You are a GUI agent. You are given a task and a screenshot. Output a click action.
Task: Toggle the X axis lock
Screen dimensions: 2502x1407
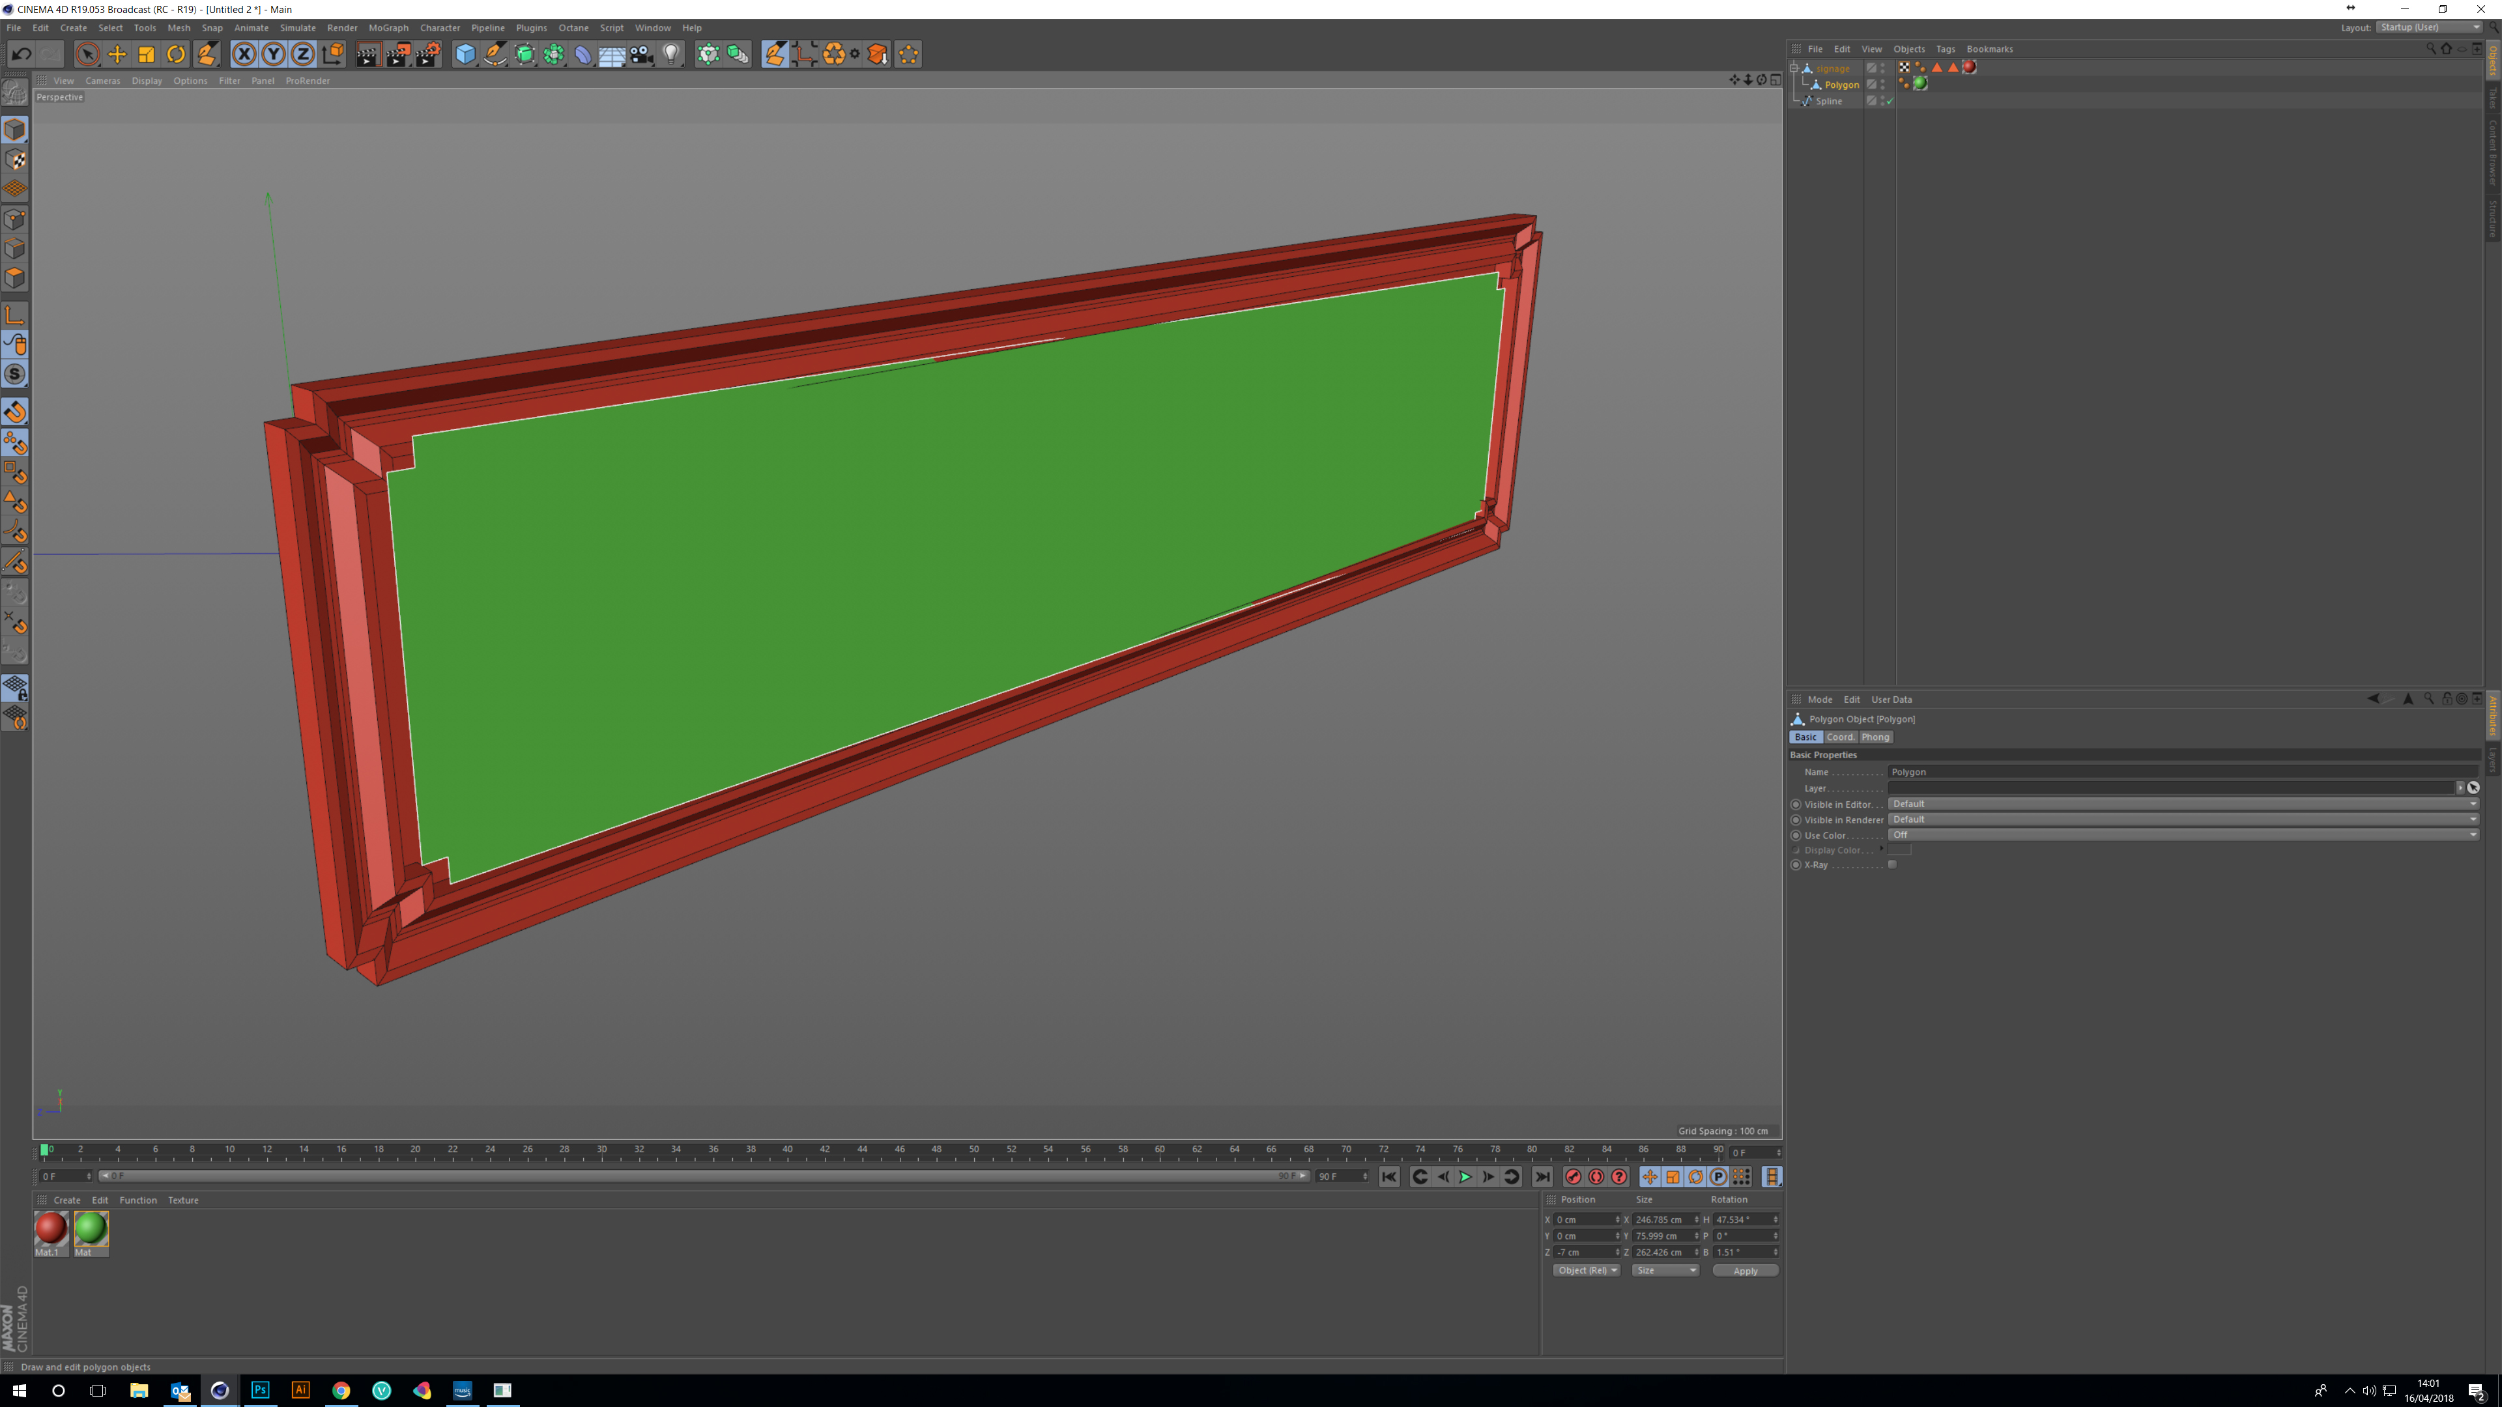pyautogui.click(x=244, y=54)
